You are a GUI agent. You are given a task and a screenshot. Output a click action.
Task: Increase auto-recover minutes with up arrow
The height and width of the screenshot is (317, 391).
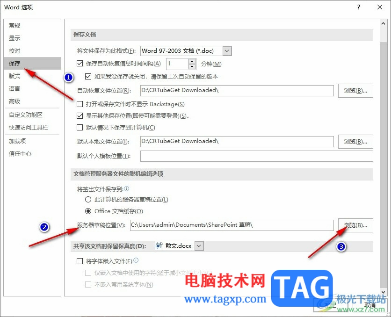point(192,61)
